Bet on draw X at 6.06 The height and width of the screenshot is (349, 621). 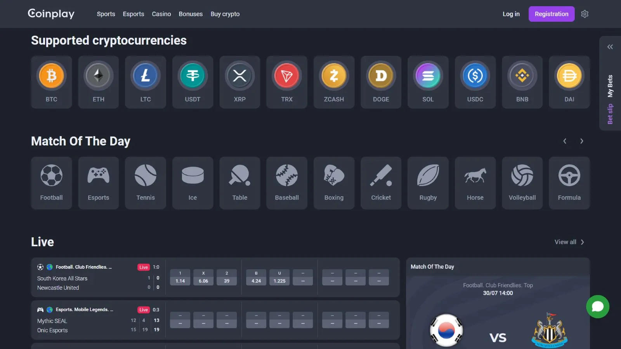pos(203,277)
